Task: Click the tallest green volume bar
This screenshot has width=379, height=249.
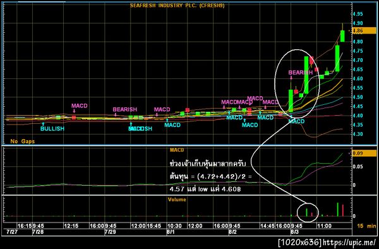Action: (x=338, y=209)
